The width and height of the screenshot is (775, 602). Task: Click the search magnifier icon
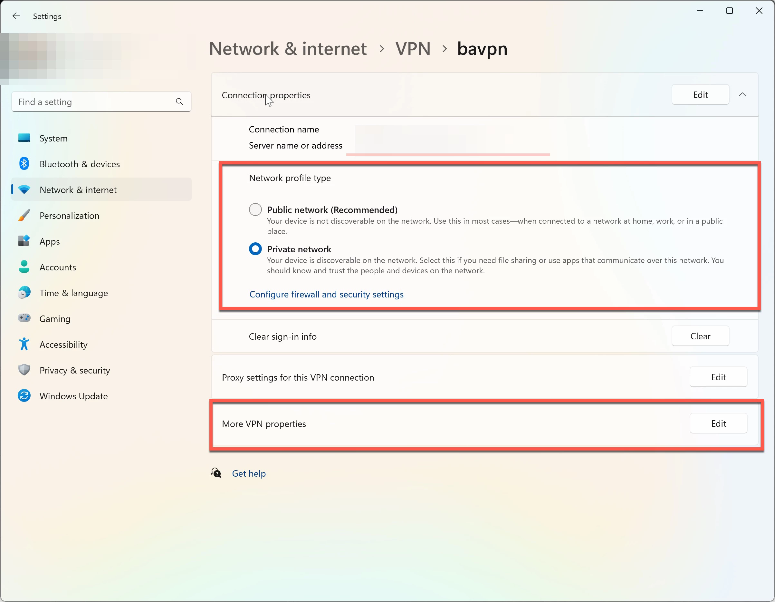pyautogui.click(x=179, y=102)
